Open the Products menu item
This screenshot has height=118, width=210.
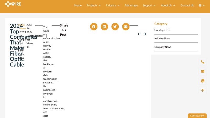(92, 5)
